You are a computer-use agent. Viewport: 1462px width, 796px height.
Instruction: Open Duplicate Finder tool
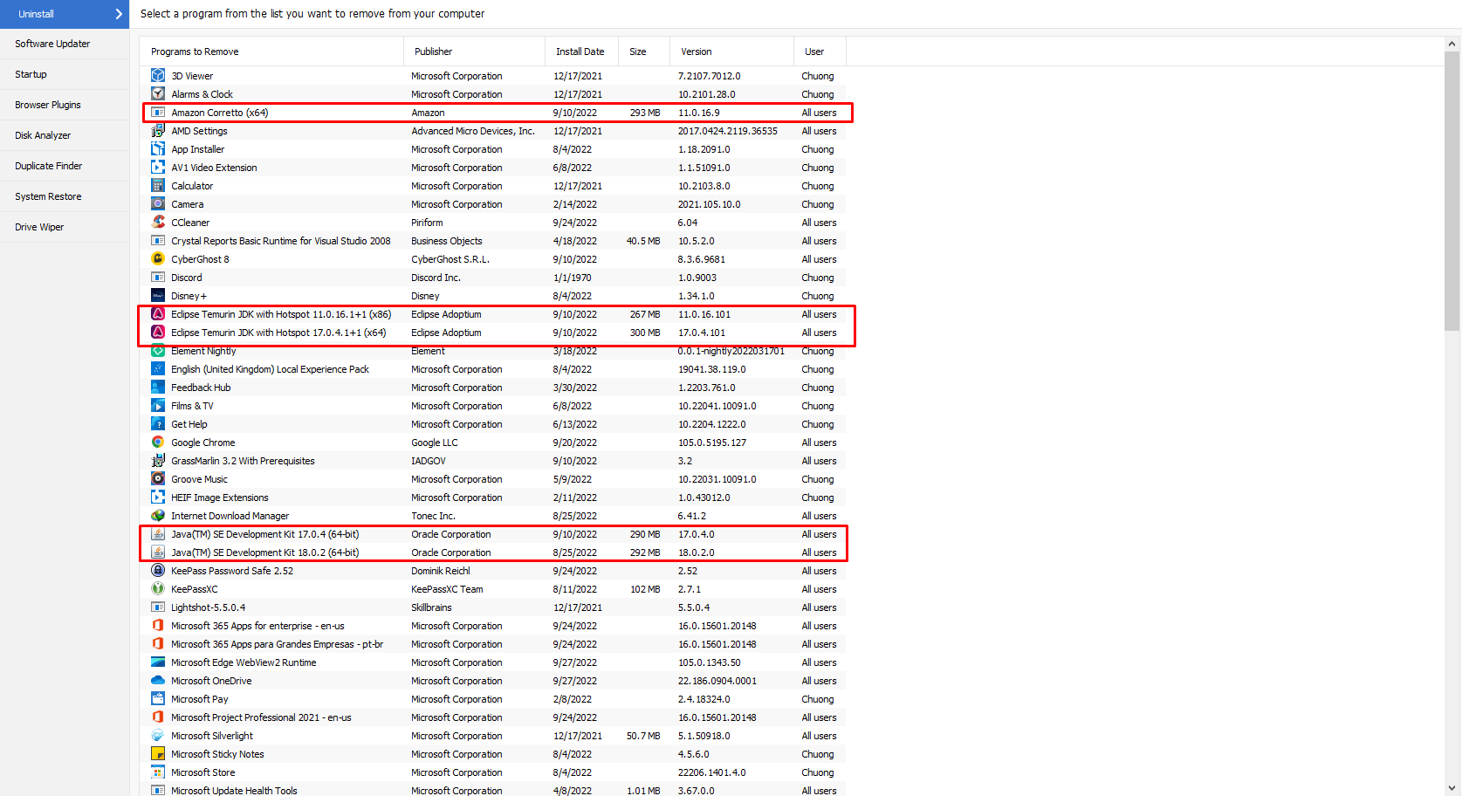(x=65, y=166)
